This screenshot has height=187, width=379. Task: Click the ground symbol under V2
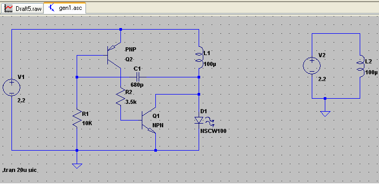pos(325,114)
